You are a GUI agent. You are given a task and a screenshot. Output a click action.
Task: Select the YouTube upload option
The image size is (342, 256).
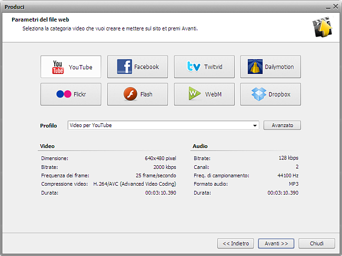click(71, 67)
